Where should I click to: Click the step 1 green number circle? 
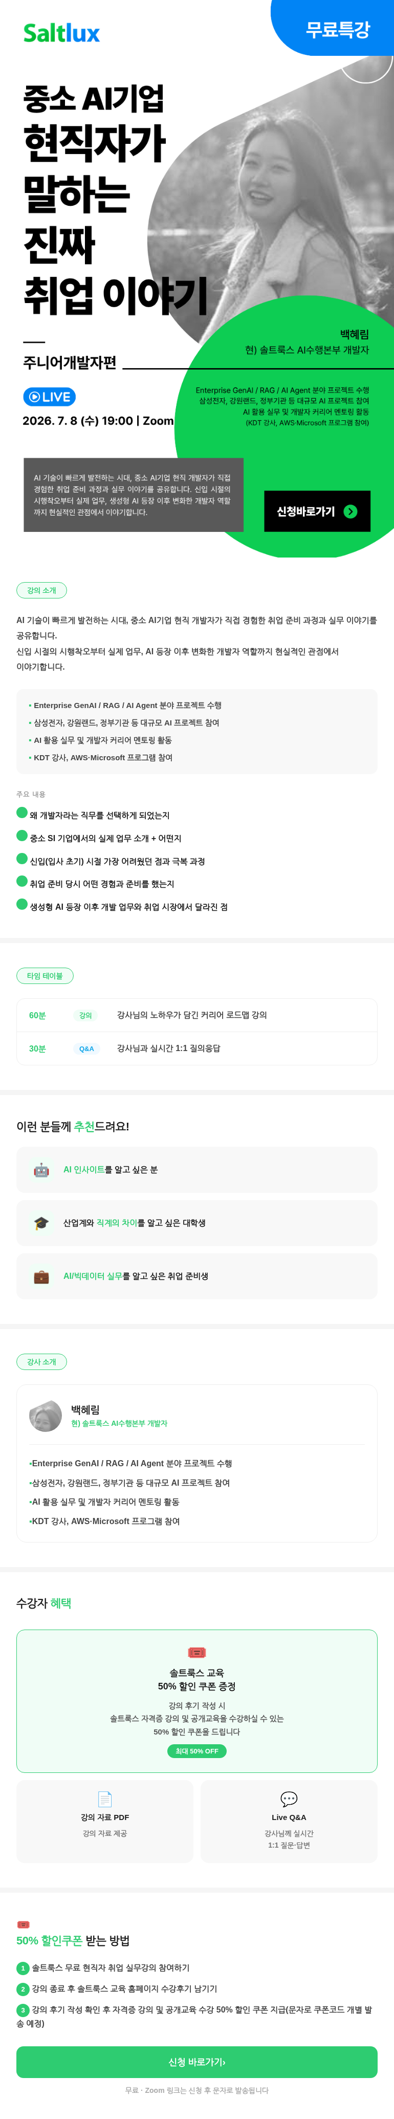coord(23,1967)
